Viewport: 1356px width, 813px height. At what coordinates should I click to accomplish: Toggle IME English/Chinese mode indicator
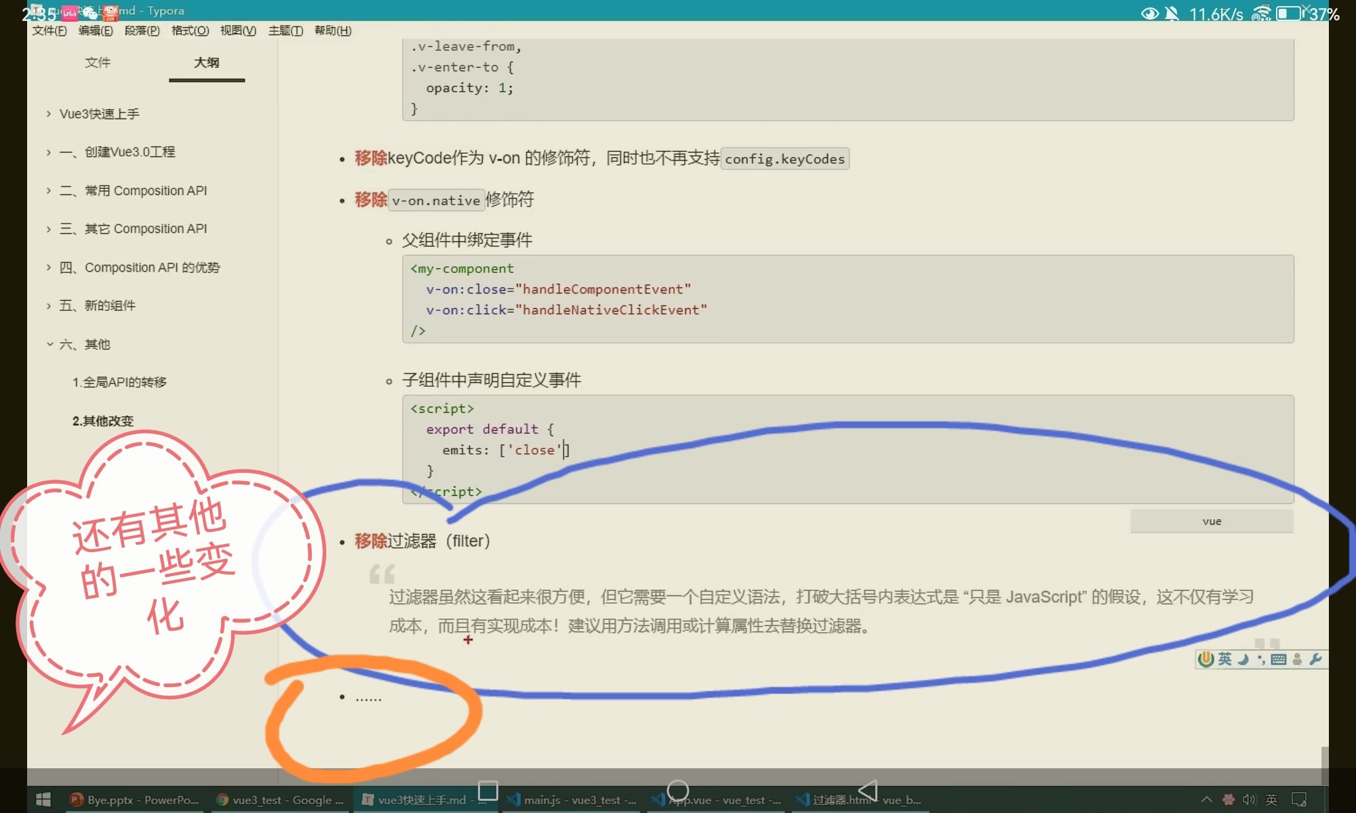[x=1224, y=659]
